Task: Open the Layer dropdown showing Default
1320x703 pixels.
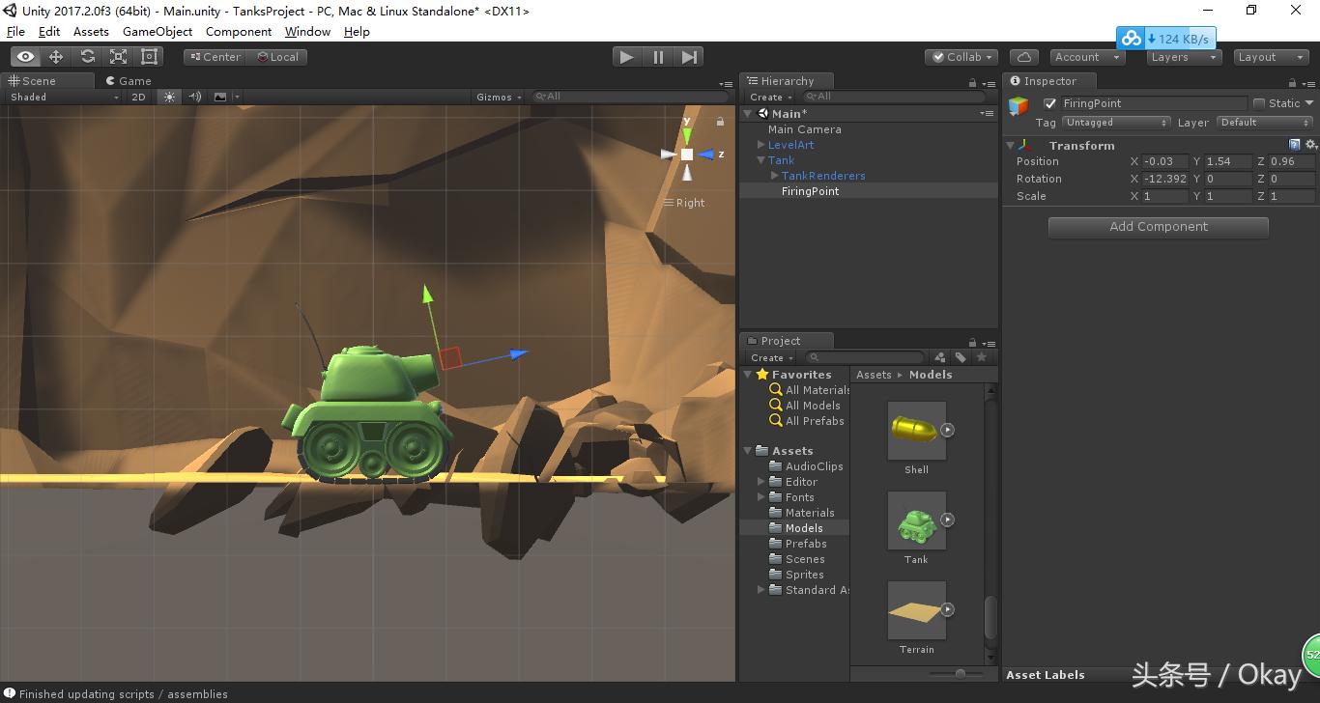Action: tap(1264, 123)
